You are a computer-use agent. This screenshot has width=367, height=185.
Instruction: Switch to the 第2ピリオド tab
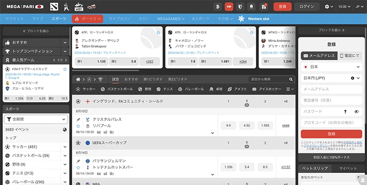click(x=177, y=79)
